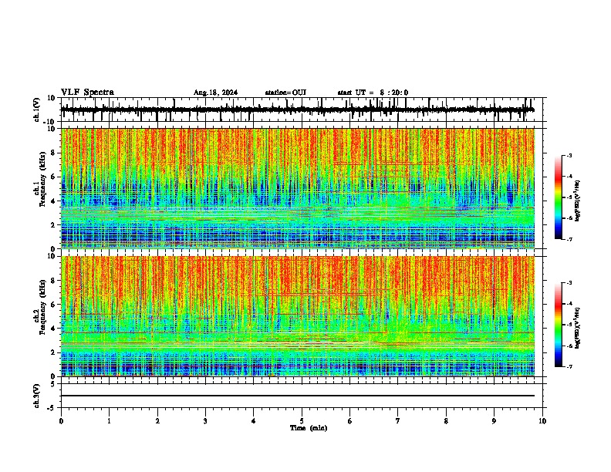Viewport: 611px width, 472px height.
Task: Click the "-7" tick on ch.1 colorbar
Action: click(569, 239)
